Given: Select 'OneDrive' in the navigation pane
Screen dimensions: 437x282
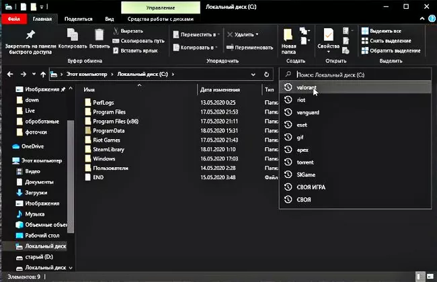Looking at the screenshot, I should [x=32, y=146].
